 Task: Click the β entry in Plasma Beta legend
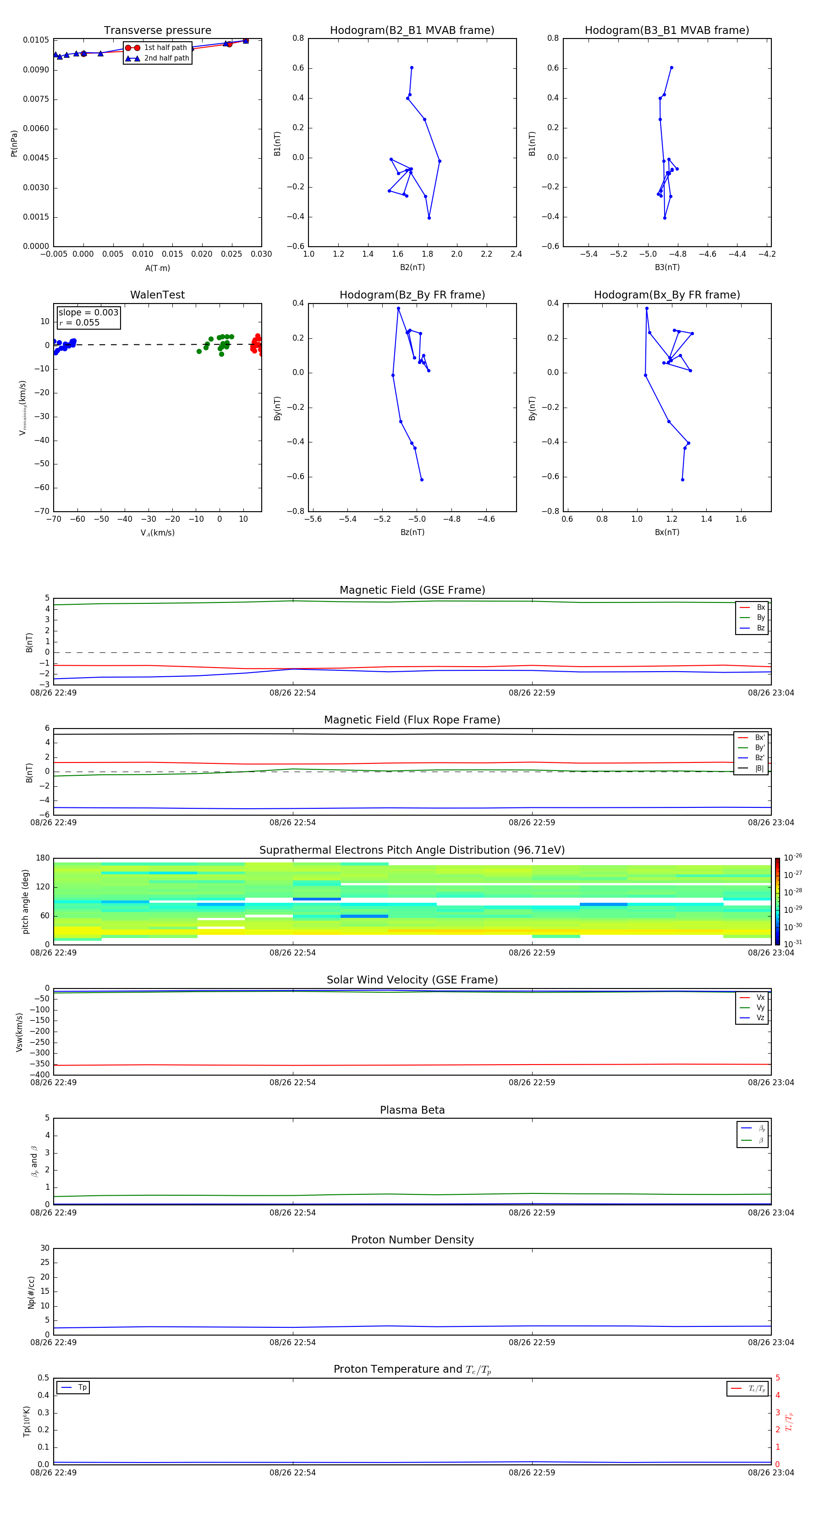click(753, 1140)
